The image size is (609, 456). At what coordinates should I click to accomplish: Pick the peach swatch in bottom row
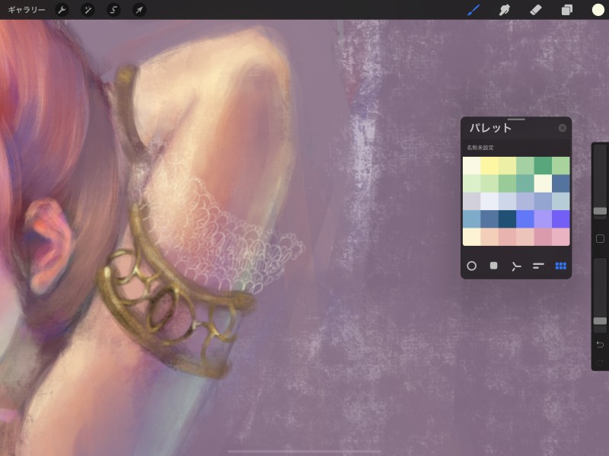[x=489, y=237]
